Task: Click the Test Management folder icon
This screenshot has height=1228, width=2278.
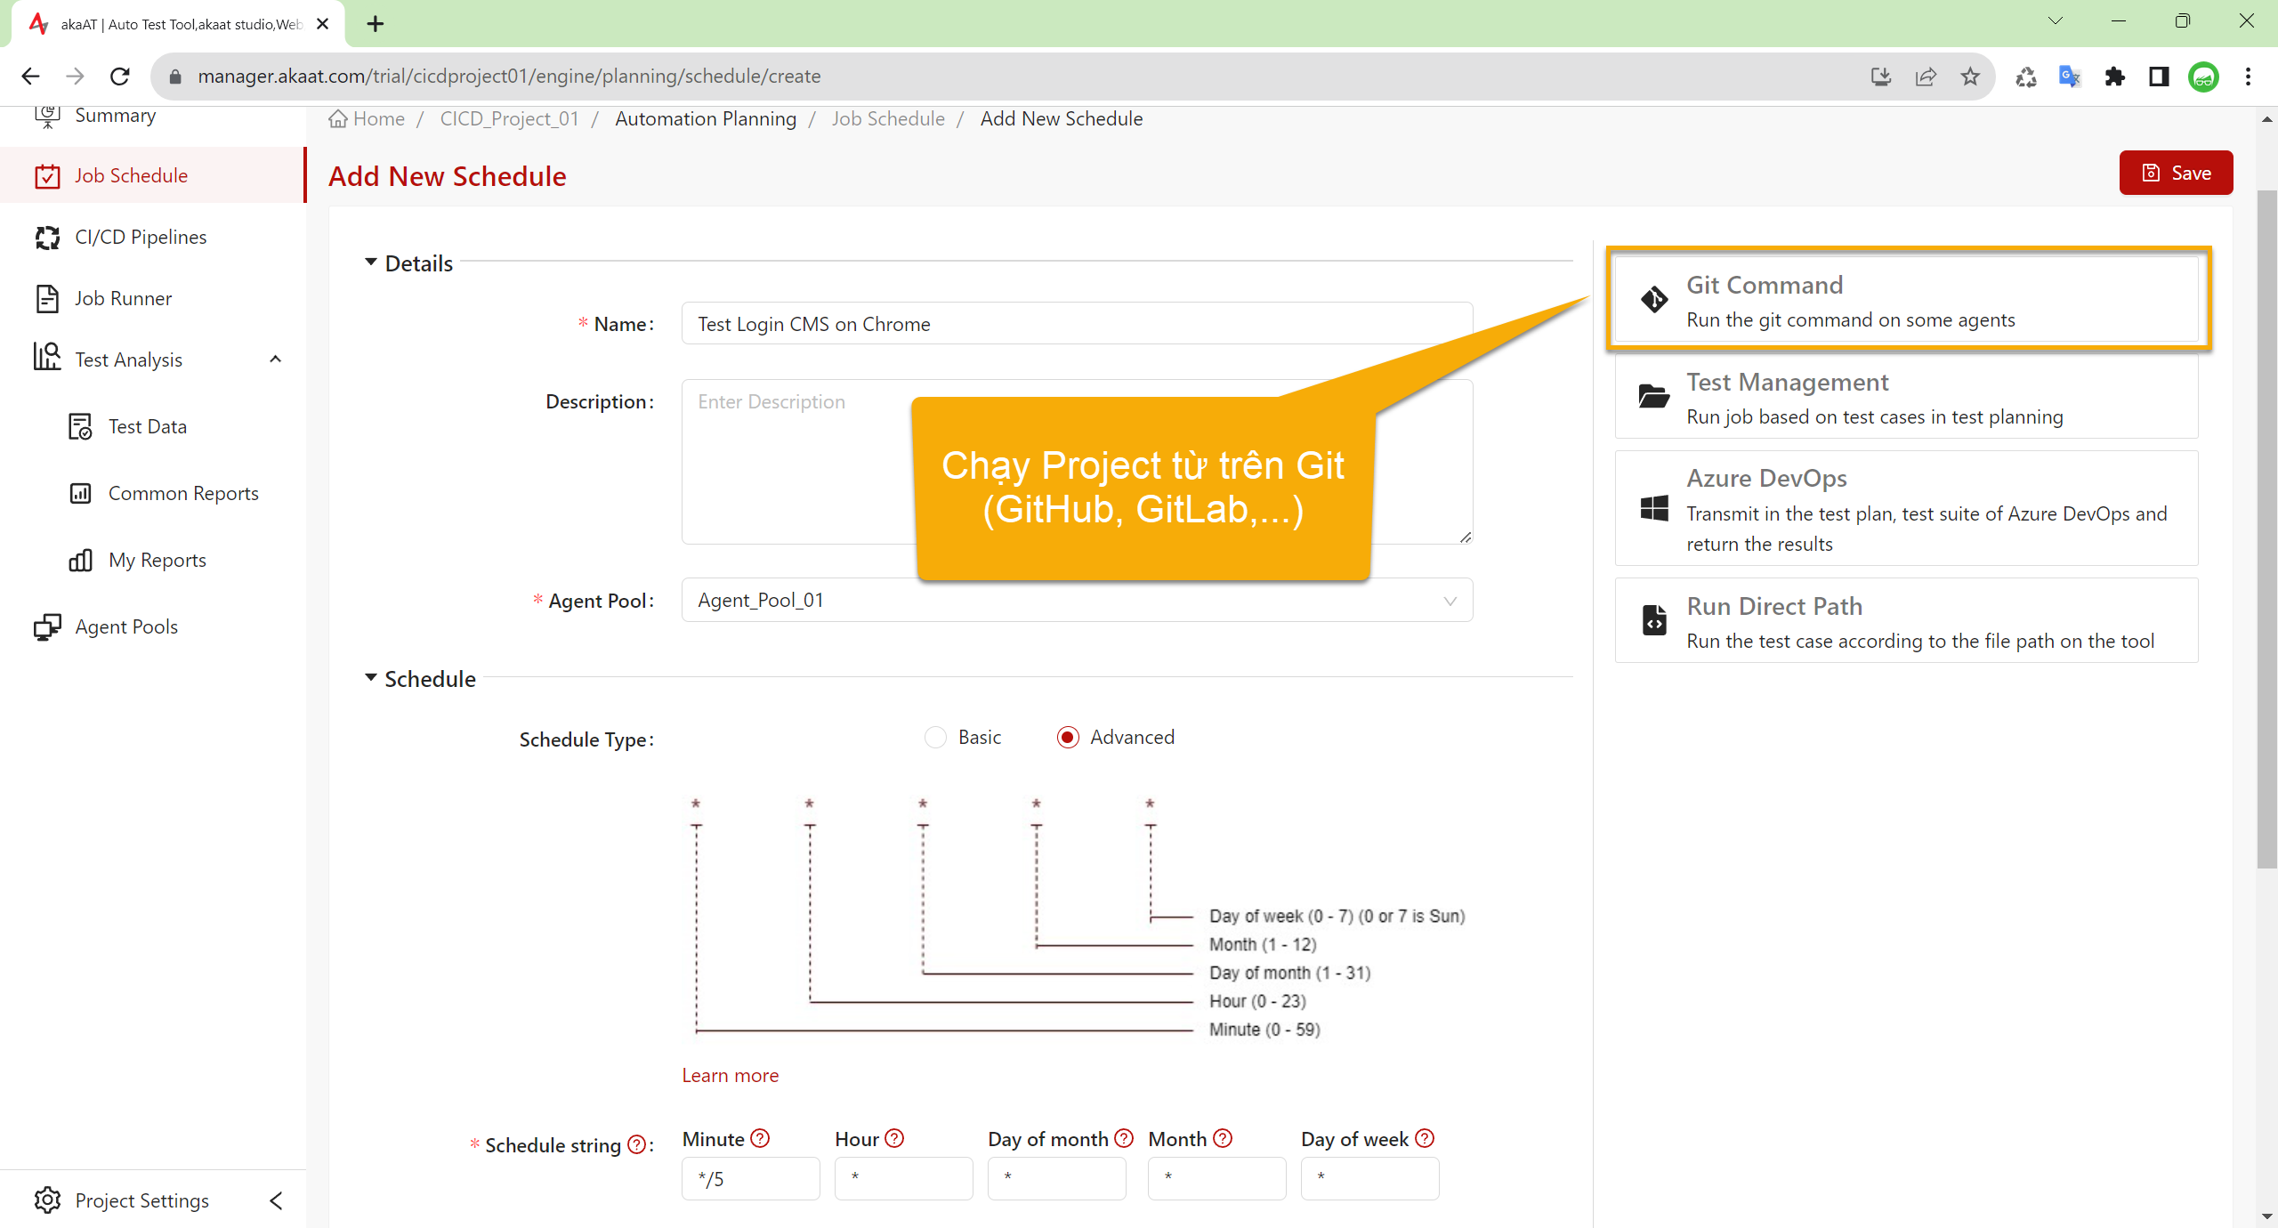Action: 1654,396
